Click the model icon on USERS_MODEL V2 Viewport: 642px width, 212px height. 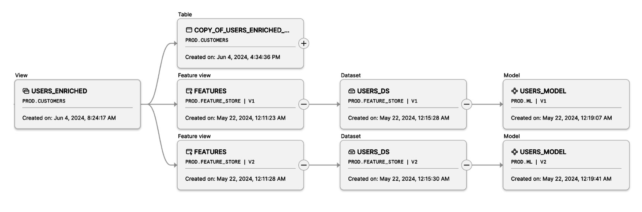514,152
